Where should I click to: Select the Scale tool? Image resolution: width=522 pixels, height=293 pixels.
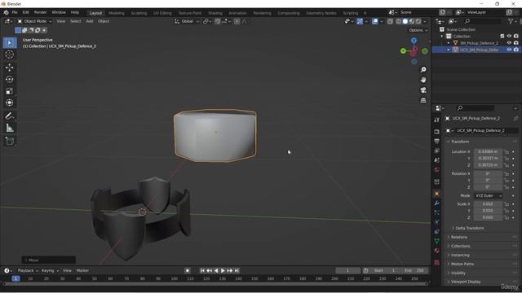[9, 90]
